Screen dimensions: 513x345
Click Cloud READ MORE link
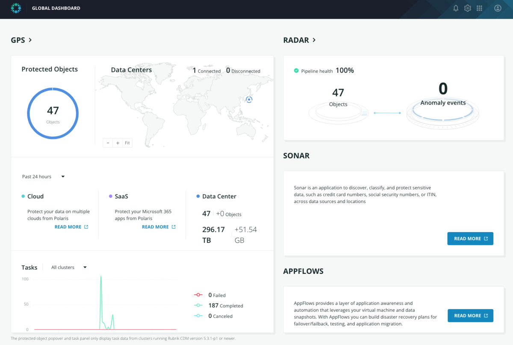tap(71, 227)
